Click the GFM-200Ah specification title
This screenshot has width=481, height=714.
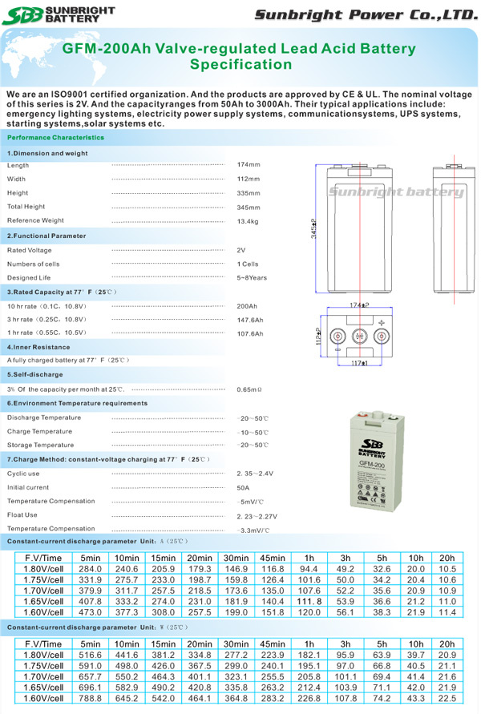(x=239, y=56)
